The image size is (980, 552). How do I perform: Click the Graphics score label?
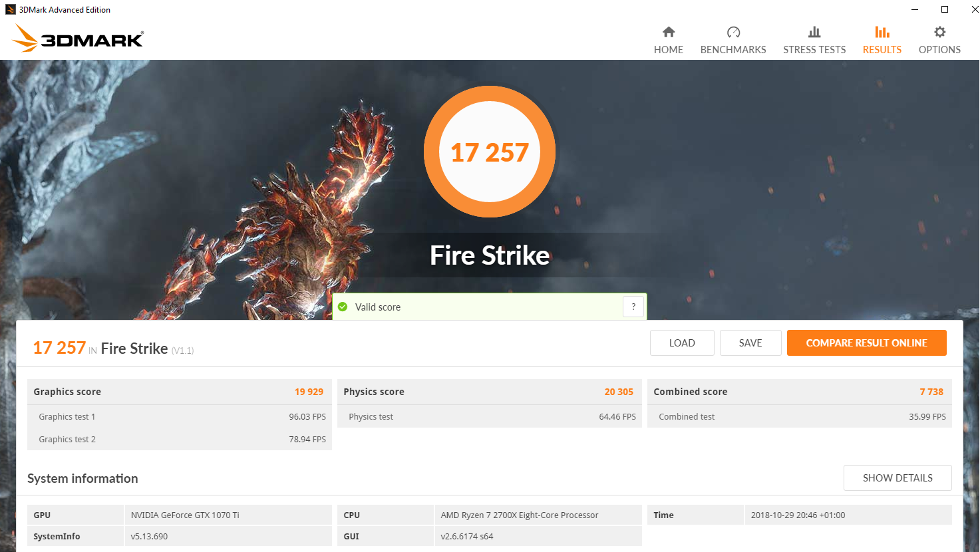(x=67, y=392)
